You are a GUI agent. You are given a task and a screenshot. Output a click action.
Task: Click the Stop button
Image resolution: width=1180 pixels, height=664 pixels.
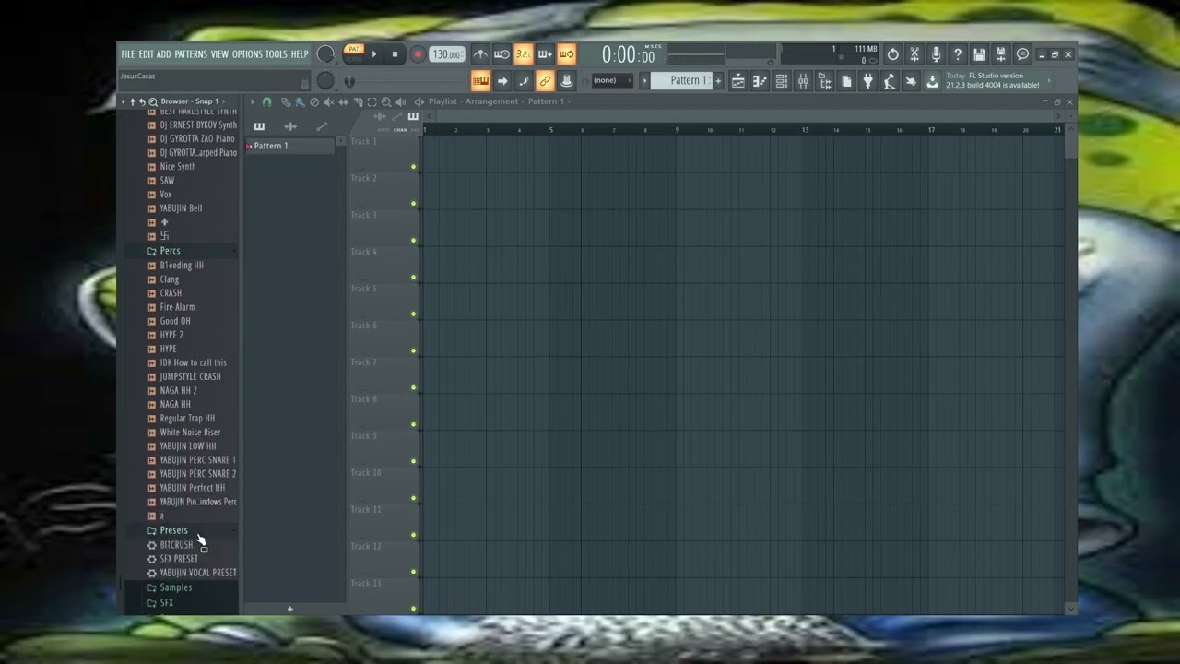[395, 54]
